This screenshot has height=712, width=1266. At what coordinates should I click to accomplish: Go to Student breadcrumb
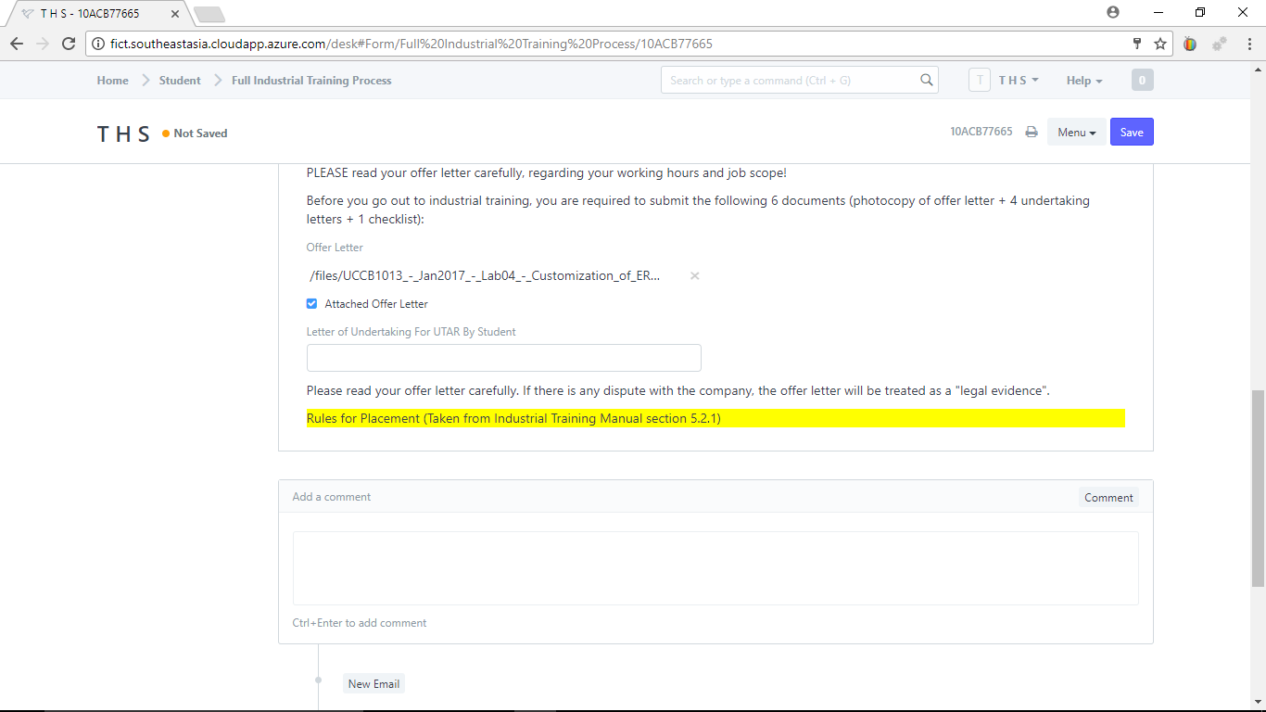[x=180, y=81]
